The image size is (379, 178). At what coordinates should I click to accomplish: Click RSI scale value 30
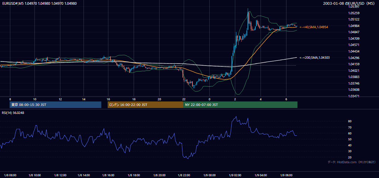[350, 151]
